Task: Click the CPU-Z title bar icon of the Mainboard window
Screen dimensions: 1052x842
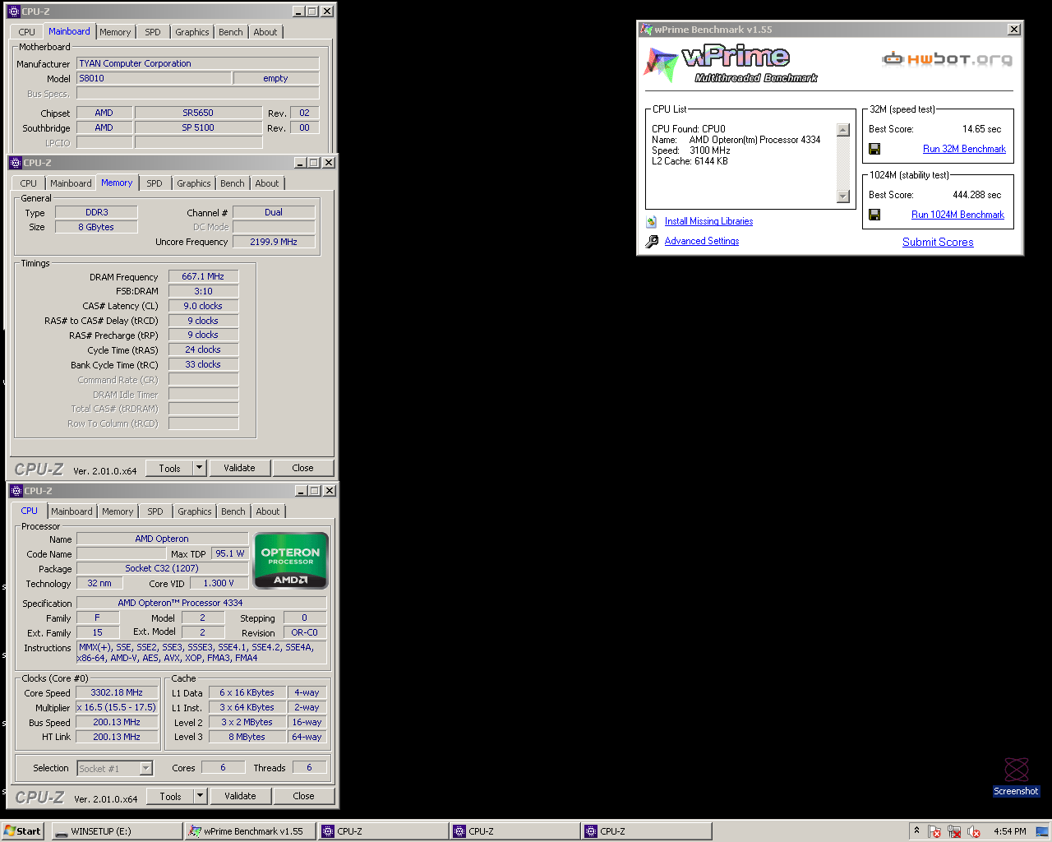Action: [x=14, y=12]
